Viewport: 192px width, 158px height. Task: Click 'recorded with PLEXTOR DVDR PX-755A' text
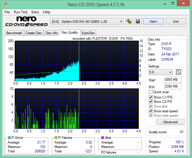[103, 39]
